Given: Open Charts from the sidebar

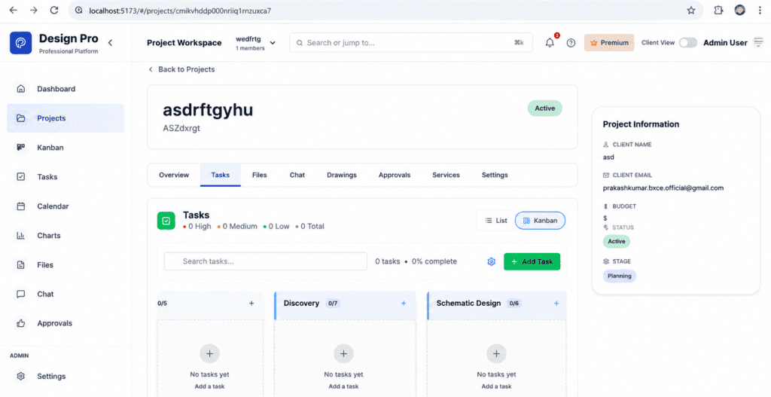Looking at the screenshot, I should pyautogui.click(x=66, y=235).
